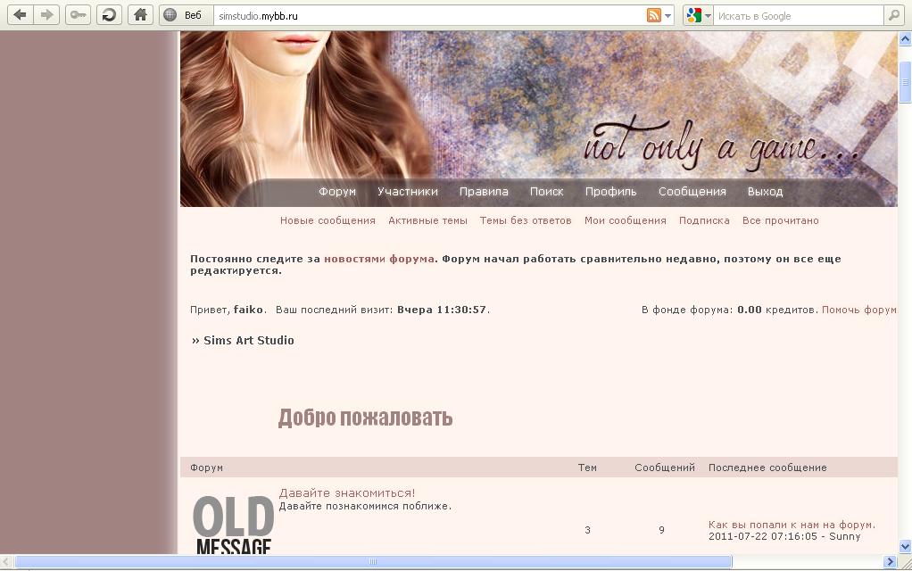Screen dimensions: 912x571
Task: Open the password key wand button
Action: (78, 15)
